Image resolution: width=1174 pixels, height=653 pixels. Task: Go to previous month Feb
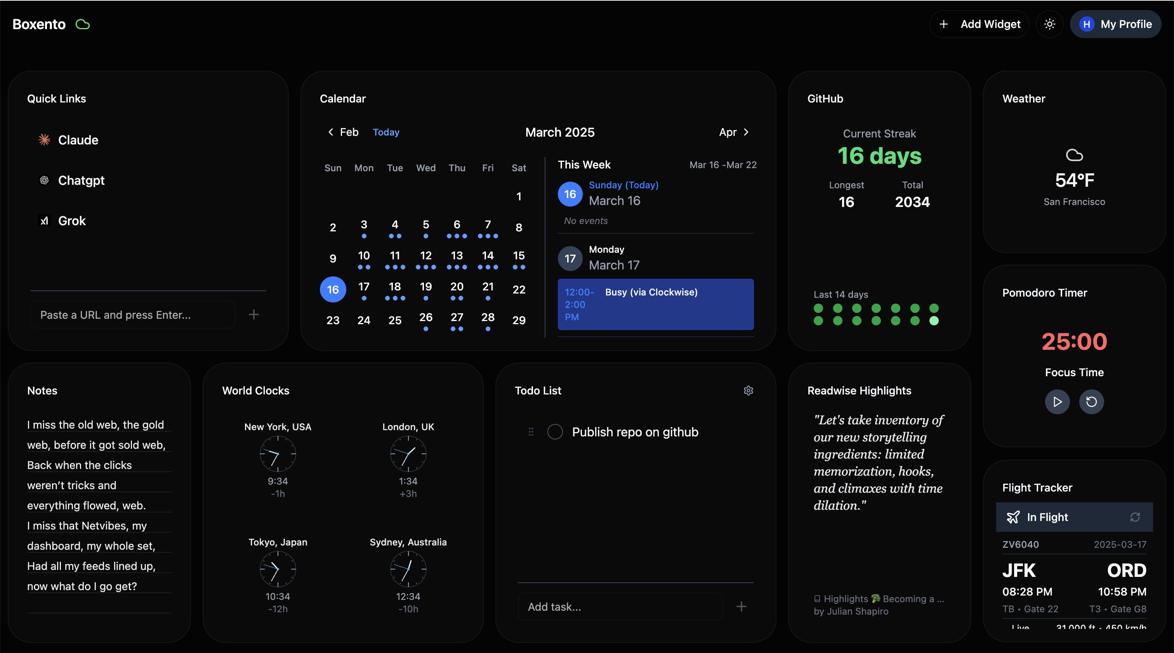pos(343,132)
